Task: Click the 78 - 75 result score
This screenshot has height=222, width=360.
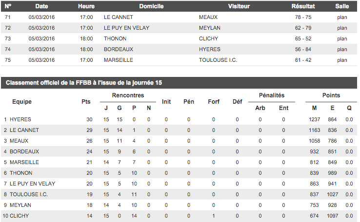Action: 303,17
